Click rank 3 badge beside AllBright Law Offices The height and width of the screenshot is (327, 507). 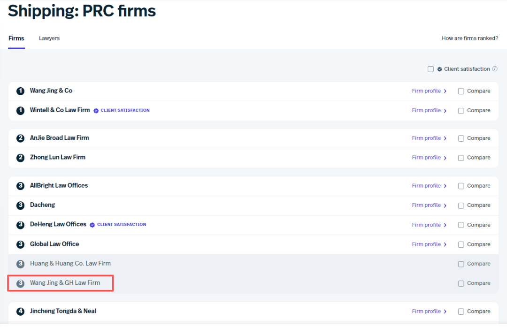20,186
